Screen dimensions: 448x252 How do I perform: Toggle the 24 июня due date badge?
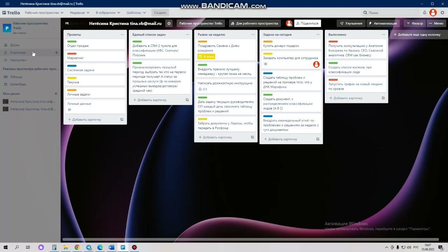click(x=206, y=56)
